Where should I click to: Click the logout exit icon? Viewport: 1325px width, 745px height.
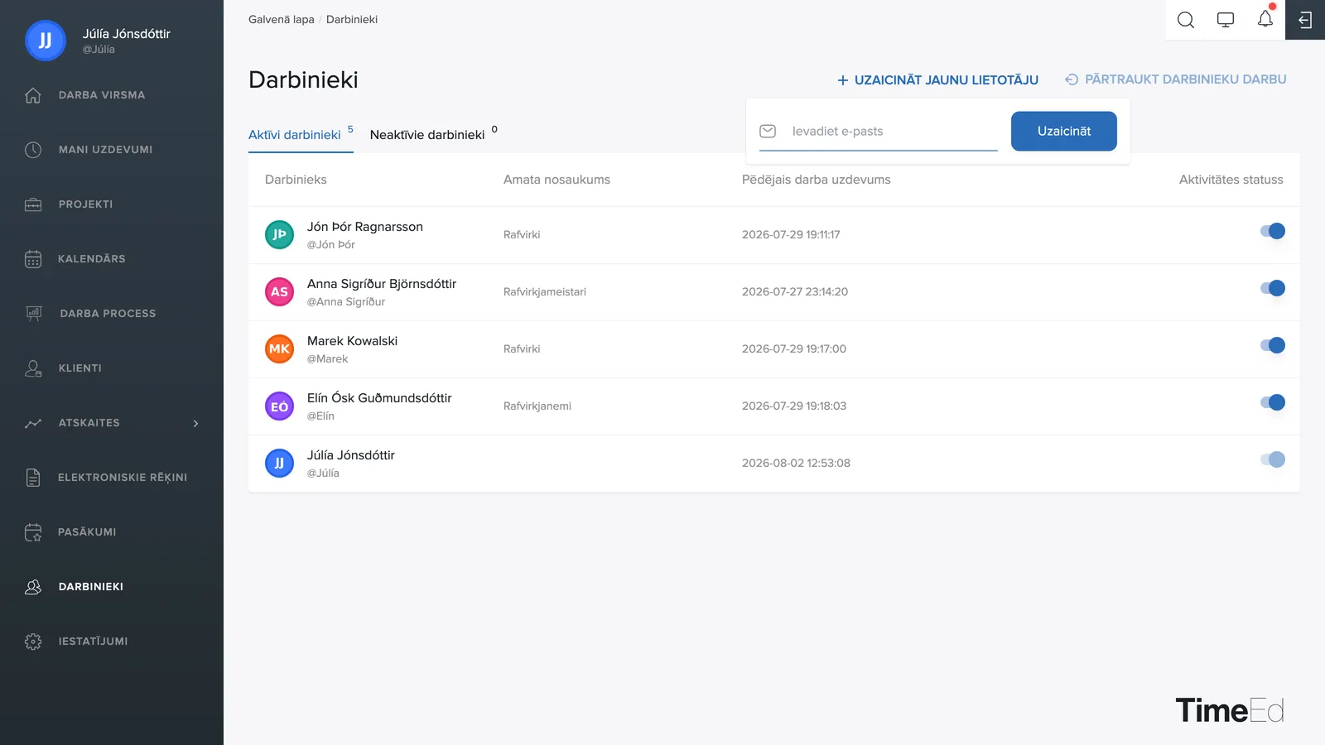click(x=1305, y=20)
